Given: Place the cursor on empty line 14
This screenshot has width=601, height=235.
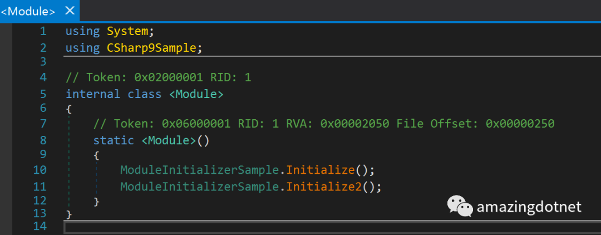Looking at the screenshot, I should click(x=332, y=227).
